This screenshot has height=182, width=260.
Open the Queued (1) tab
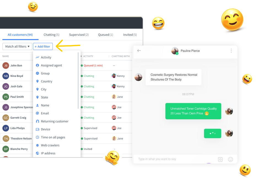105,35
